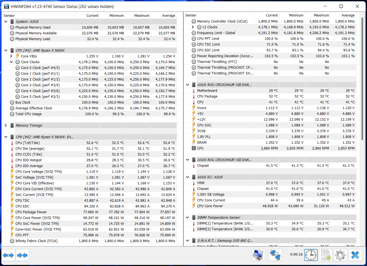Click the CPU (Tctl/Tdie) thermometer icon

[x=12, y=143]
